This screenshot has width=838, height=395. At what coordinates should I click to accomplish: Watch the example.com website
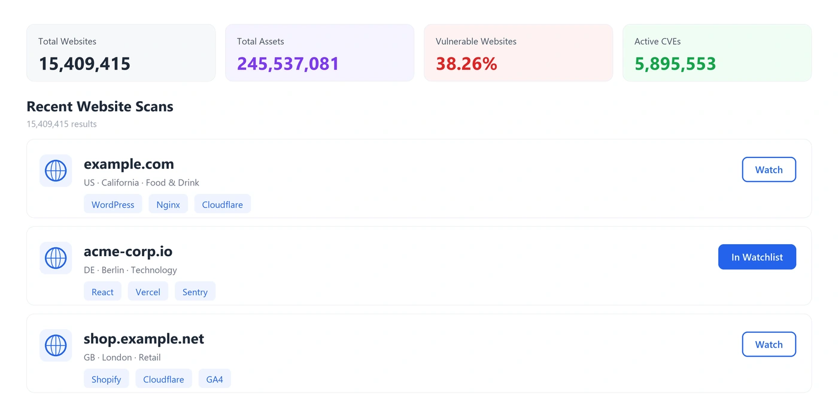pyautogui.click(x=769, y=169)
